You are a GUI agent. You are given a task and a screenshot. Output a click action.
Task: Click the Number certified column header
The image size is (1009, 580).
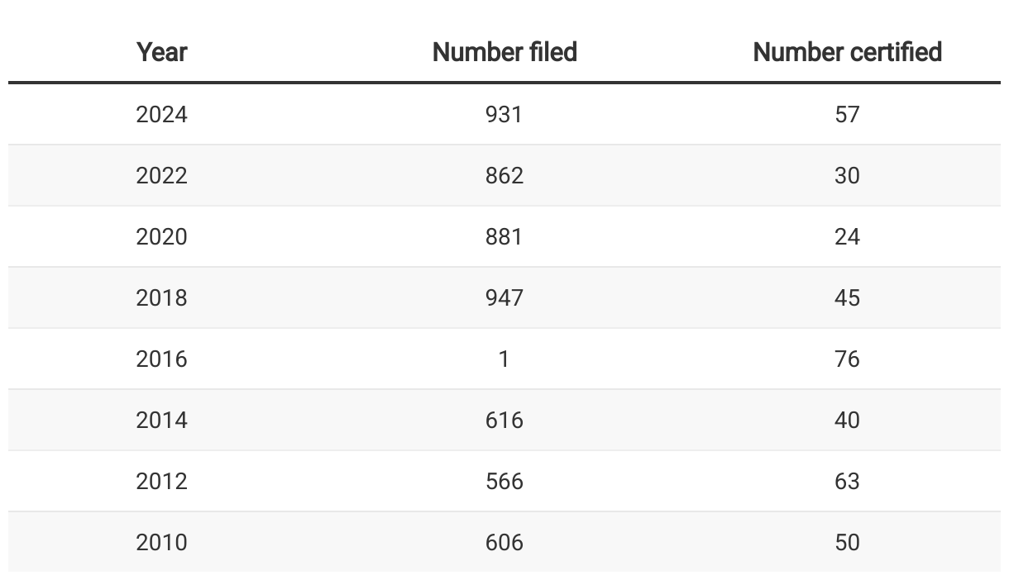[847, 52]
